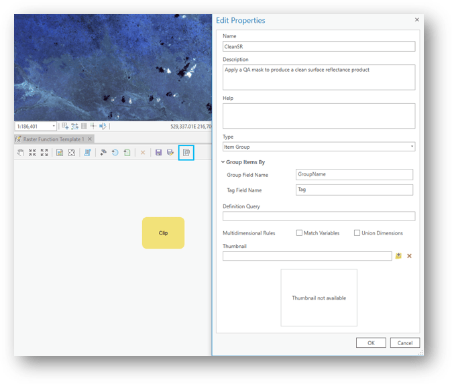
Task: Click the add grid plus icon below map
Action: click(x=65, y=126)
